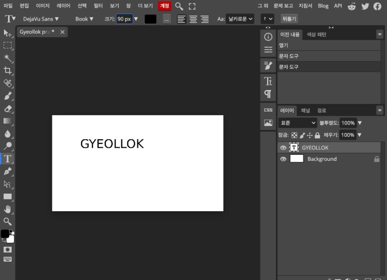Select the Type tool in toolbox
This screenshot has height=280, width=387.
pos(8,159)
